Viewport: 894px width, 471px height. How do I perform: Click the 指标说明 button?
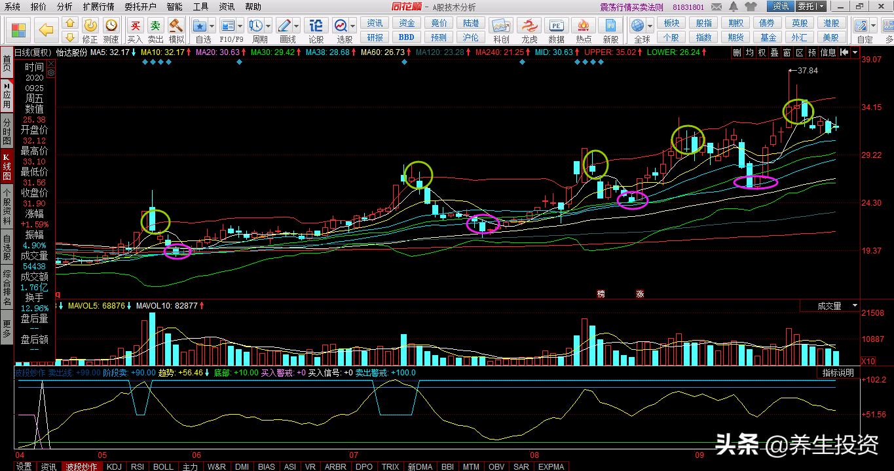tap(838, 373)
